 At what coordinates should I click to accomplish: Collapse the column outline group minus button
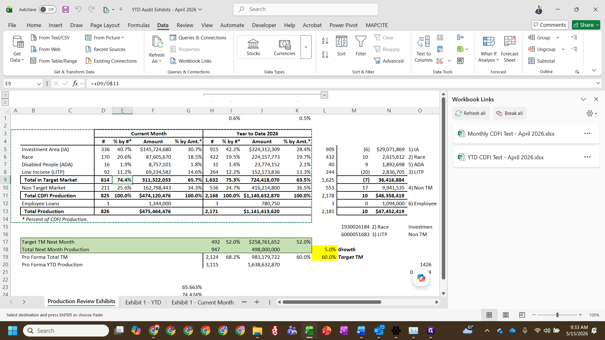pyautogui.click(x=324, y=95)
